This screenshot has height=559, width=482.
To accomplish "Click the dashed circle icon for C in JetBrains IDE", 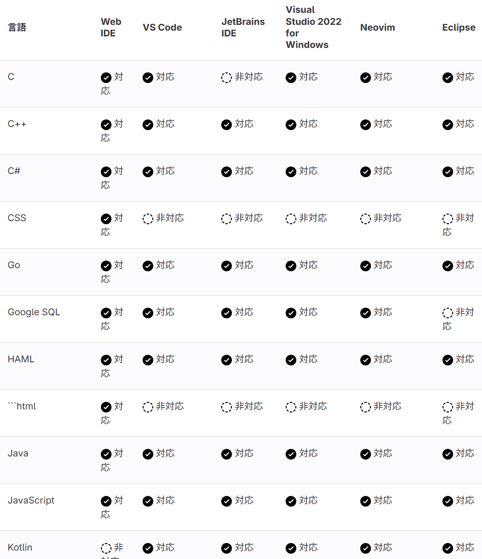I will pos(227,78).
